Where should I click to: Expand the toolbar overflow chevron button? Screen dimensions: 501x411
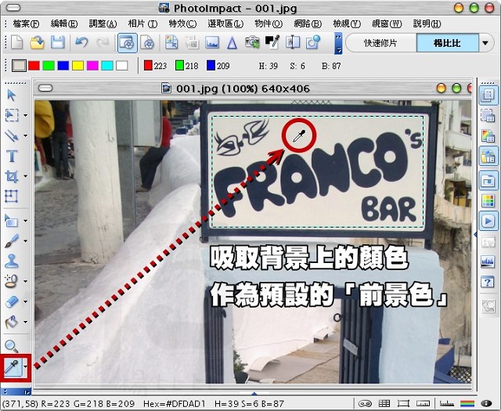(x=338, y=43)
